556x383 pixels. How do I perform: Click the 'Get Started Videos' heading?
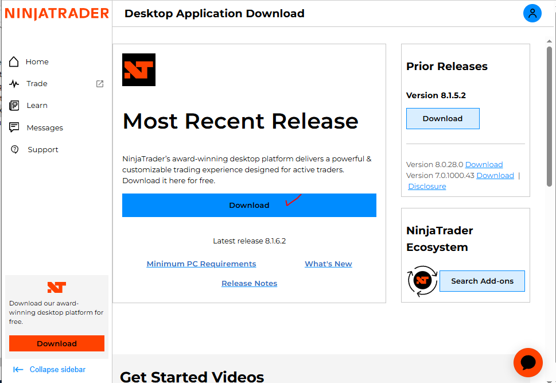(x=192, y=376)
